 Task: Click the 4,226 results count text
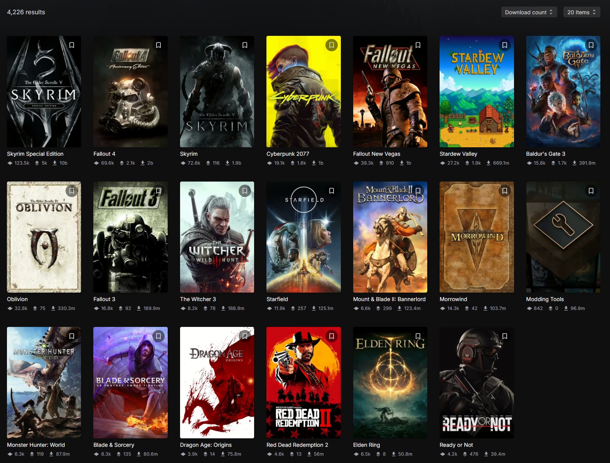pos(26,12)
